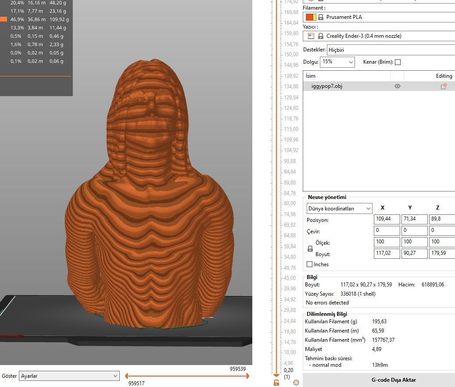455x387 pixels.
Task: Click the Boyut Y field showing 90,27
Action: [414, 253]
